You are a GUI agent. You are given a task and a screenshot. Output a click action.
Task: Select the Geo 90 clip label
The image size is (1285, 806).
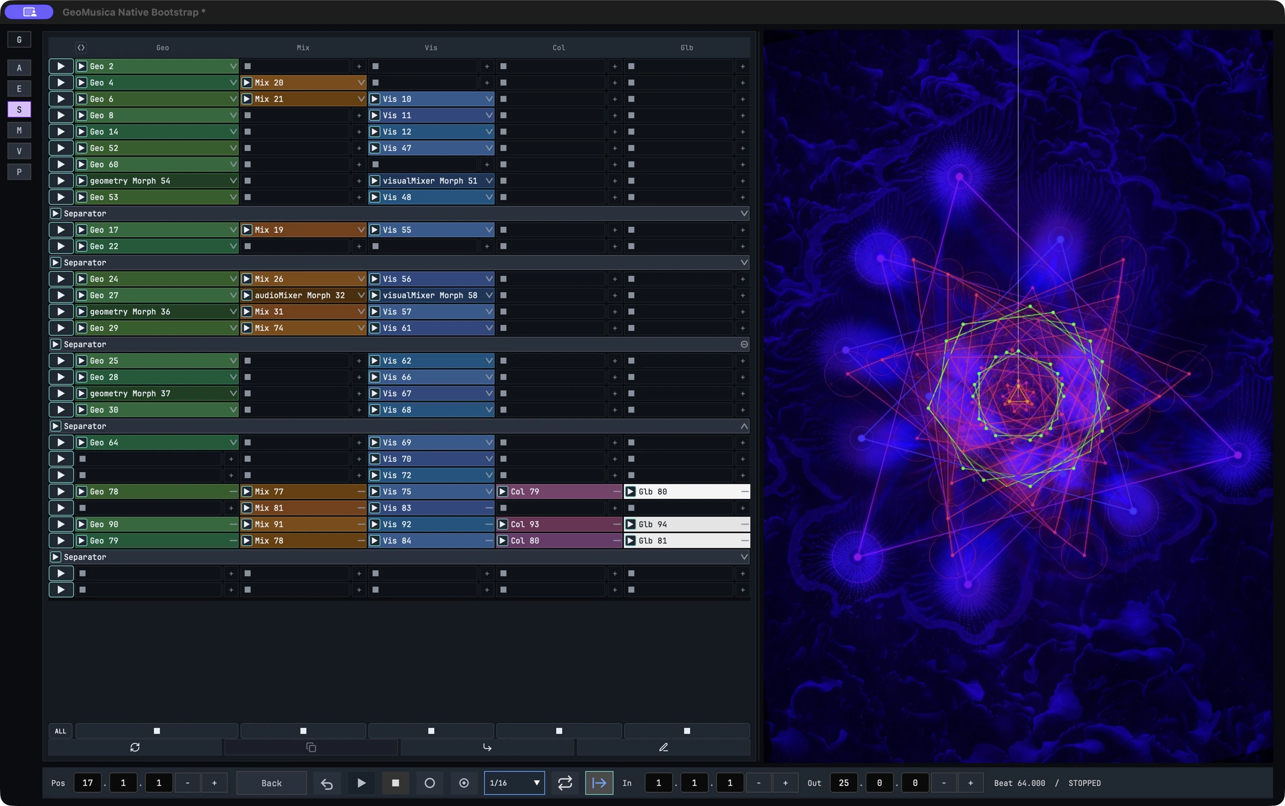point(104,524)
